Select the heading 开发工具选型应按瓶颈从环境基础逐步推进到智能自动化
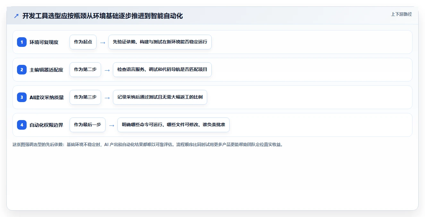This screenshot has height=217, width=425. point(103,16)
